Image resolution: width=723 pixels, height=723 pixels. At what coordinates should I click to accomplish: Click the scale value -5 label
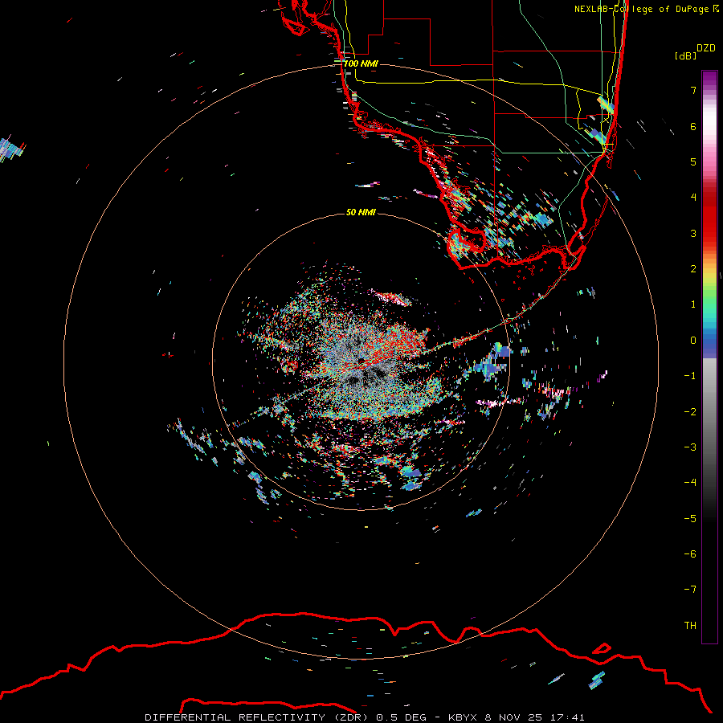(x=690, y=519)
